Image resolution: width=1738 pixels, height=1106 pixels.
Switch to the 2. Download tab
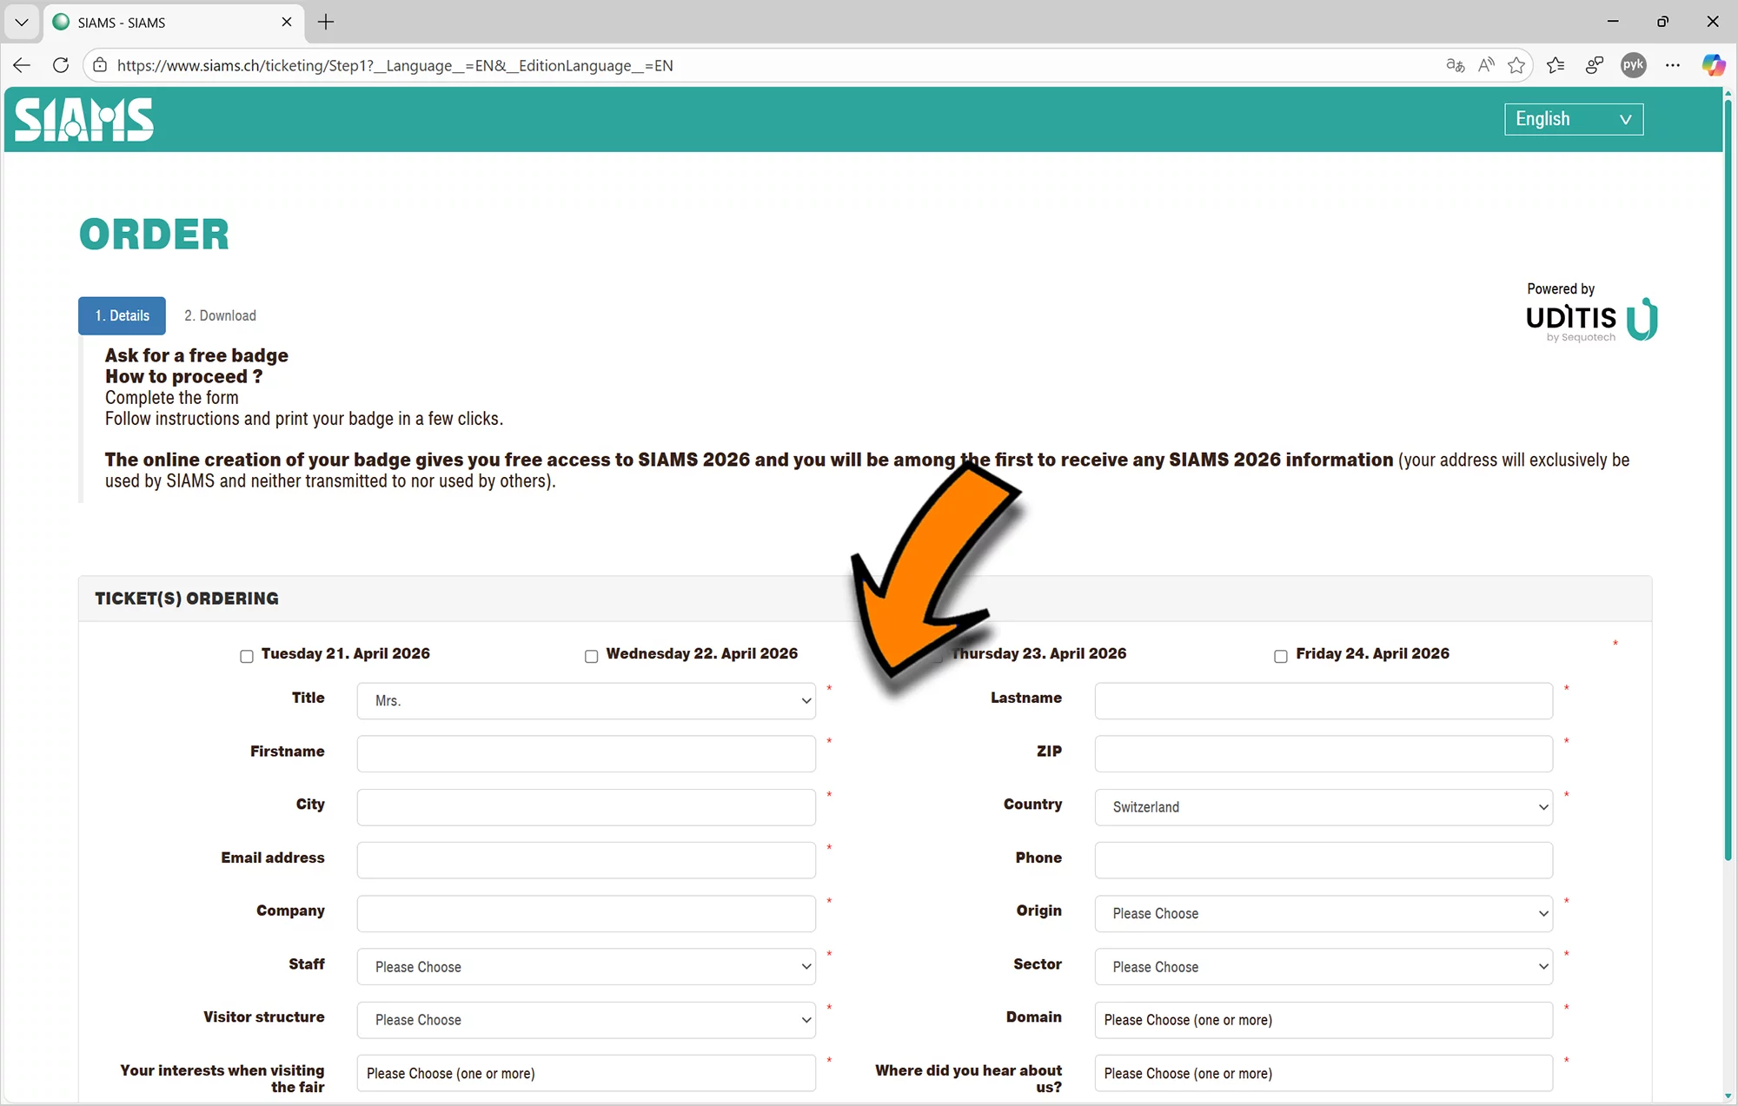[220, 315]
